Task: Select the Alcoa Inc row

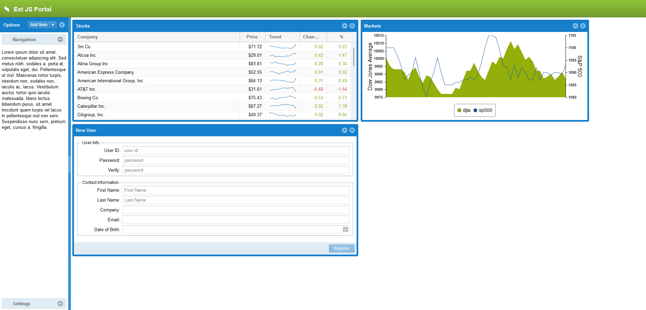Action: coord(213,55)
